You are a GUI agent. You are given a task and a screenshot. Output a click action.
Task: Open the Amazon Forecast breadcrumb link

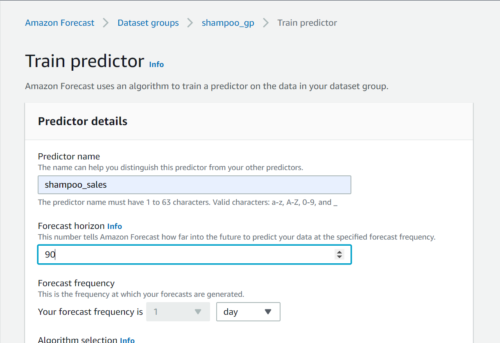[60, 23]
